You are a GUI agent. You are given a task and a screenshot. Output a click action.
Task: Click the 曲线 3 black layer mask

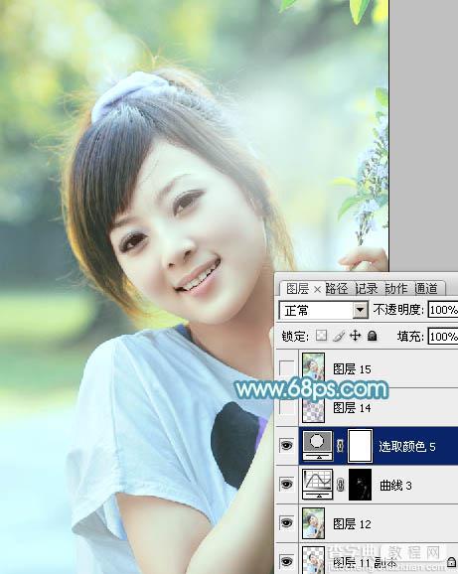pos(360,485)
